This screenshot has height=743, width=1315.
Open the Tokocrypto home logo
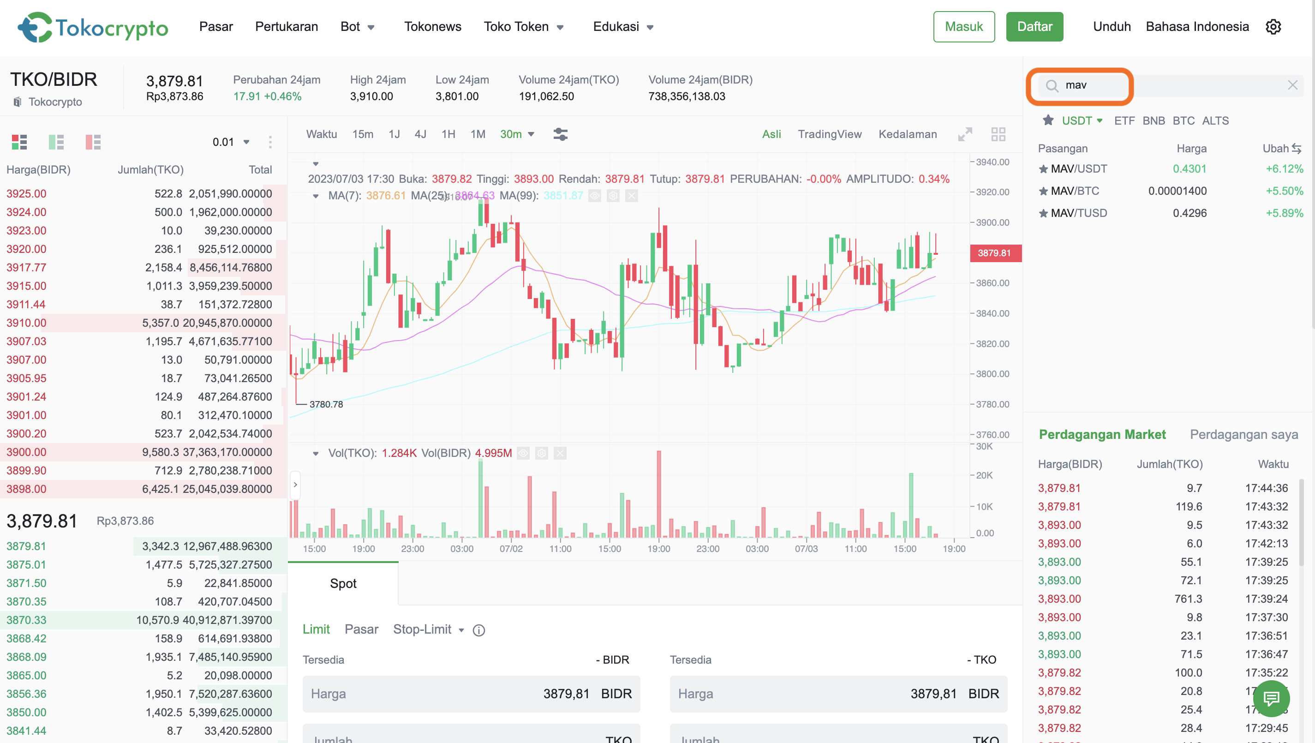[x=92, y=27]
